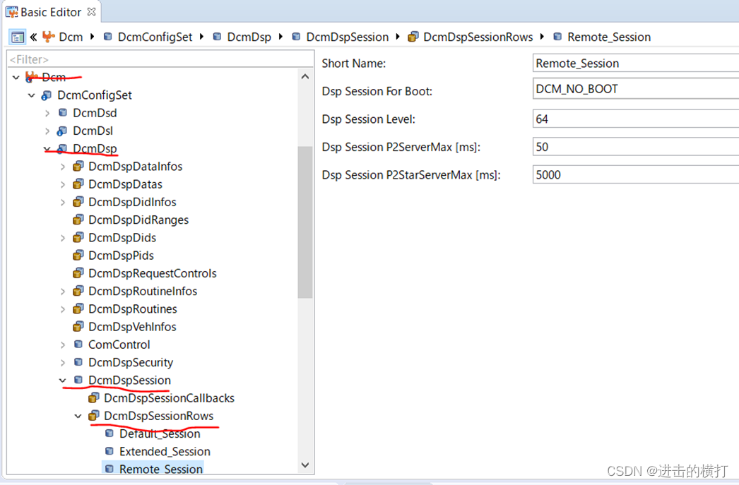Select DcmDspSessionCallbacks in the tree
The height and width of the screenshot is (485, 739).
coord(169,398)
